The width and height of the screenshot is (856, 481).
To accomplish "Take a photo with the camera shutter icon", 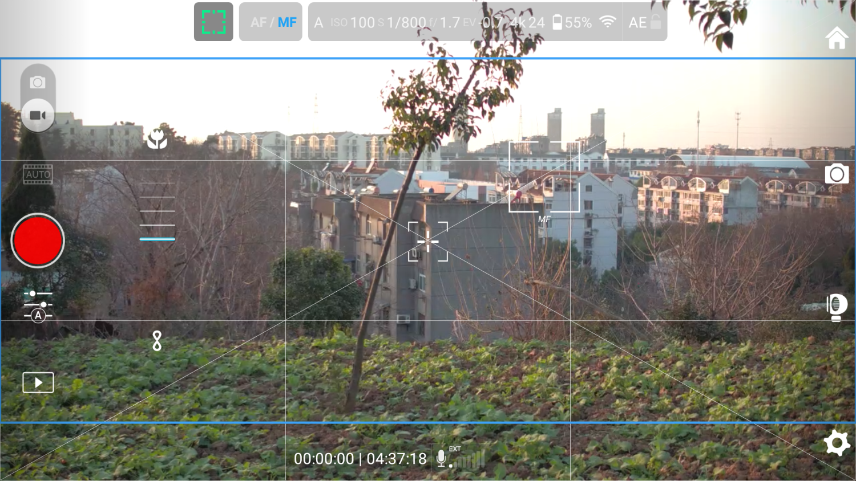I will (837, 174).
